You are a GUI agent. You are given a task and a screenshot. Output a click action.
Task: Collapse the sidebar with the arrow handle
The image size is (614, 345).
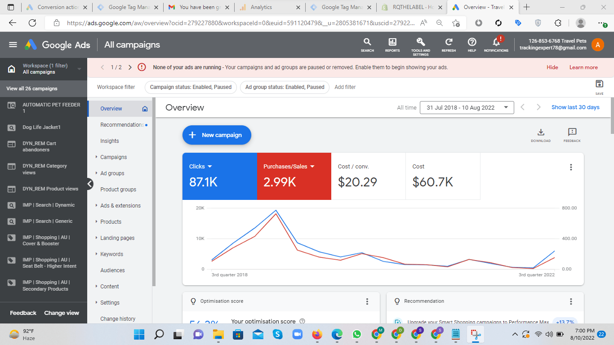90,183
